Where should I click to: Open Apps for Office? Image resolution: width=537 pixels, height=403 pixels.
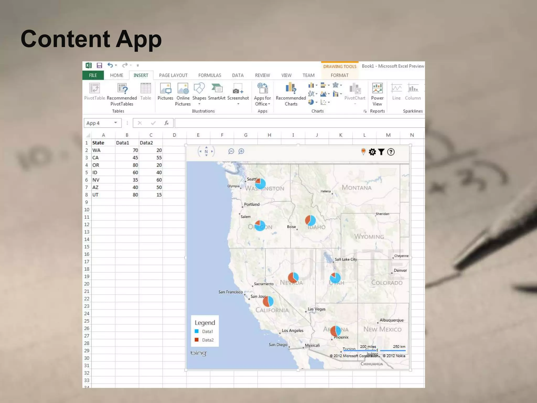262,94
